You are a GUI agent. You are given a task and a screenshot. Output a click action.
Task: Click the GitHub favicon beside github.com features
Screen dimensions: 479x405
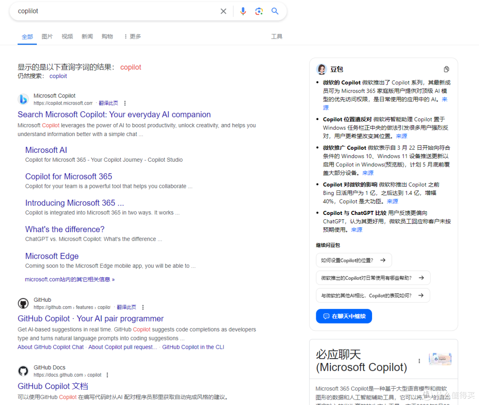(23, 304)
